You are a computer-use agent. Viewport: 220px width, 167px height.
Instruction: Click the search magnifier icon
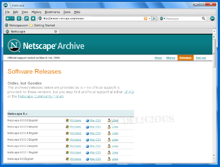pos(203,19)
